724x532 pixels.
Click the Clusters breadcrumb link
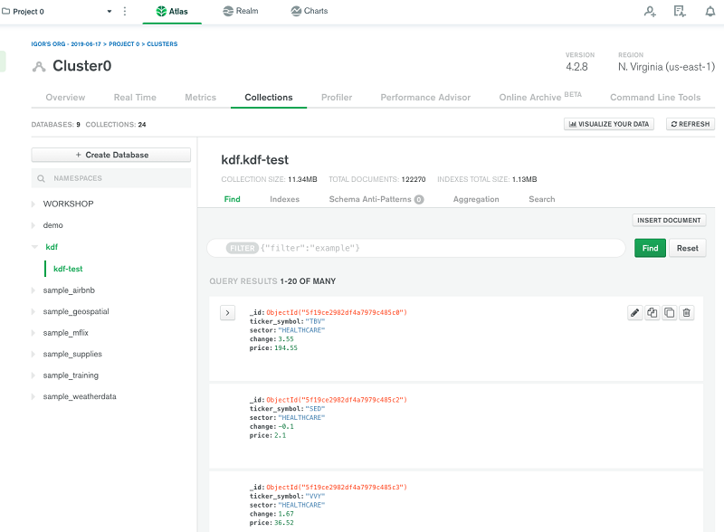(162, 43)
